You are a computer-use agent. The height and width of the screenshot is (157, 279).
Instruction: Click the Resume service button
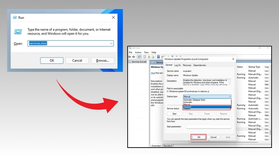coord(224,114)
